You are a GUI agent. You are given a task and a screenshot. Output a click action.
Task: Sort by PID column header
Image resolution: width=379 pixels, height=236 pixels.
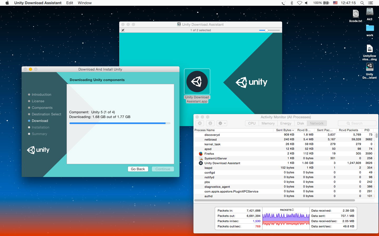point(368,130)
